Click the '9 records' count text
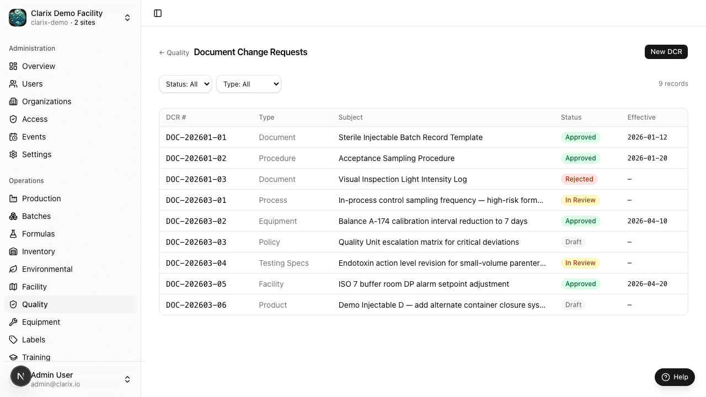 (x=673, y=84)
